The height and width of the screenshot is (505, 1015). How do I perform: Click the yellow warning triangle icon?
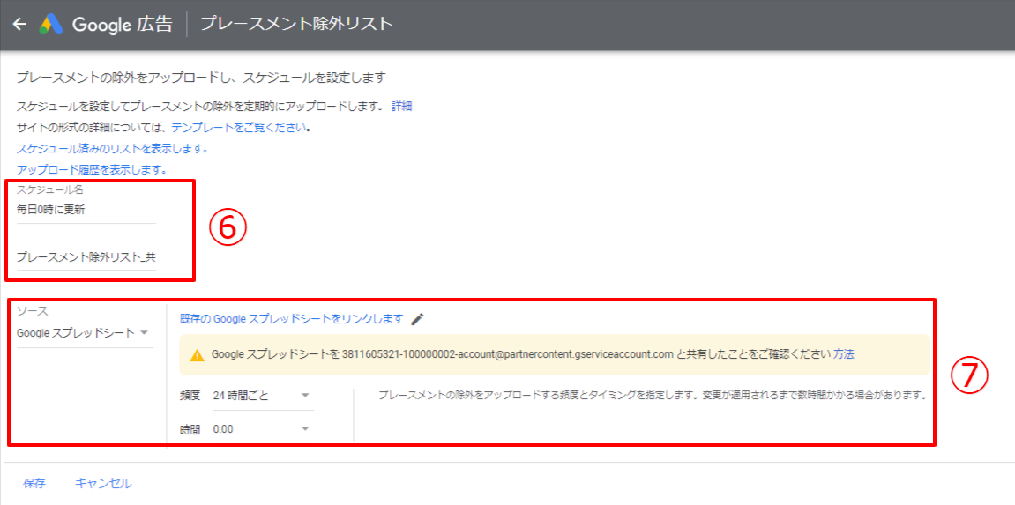tap(197, 354)
